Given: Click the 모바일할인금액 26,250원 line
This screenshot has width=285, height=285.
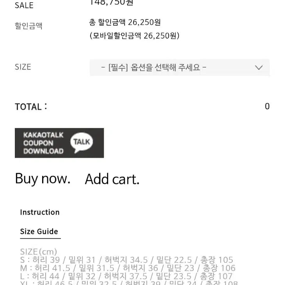Looking at the screenshot, I should click(x=135, y=36).
